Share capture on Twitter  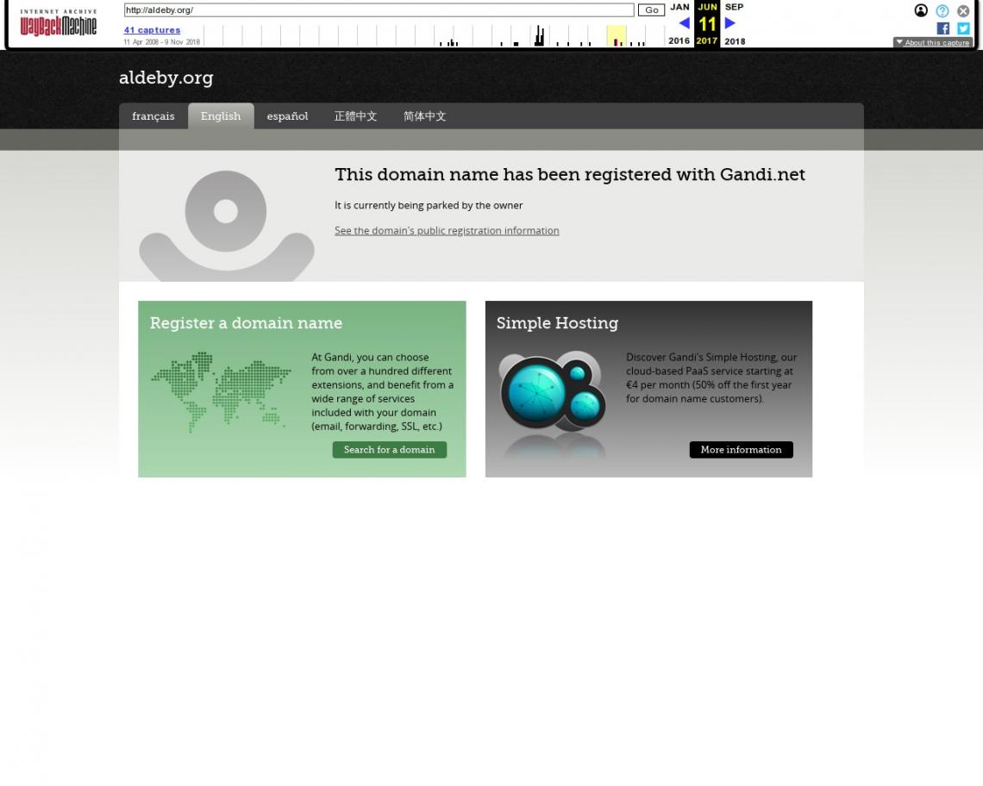pos(963,28)
